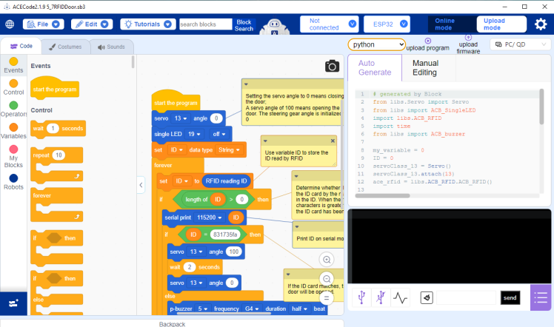The height and width of the screenshot is (327, 554).
Task: Open the Not connected port dropdown
Action: [x=329, y=24]
